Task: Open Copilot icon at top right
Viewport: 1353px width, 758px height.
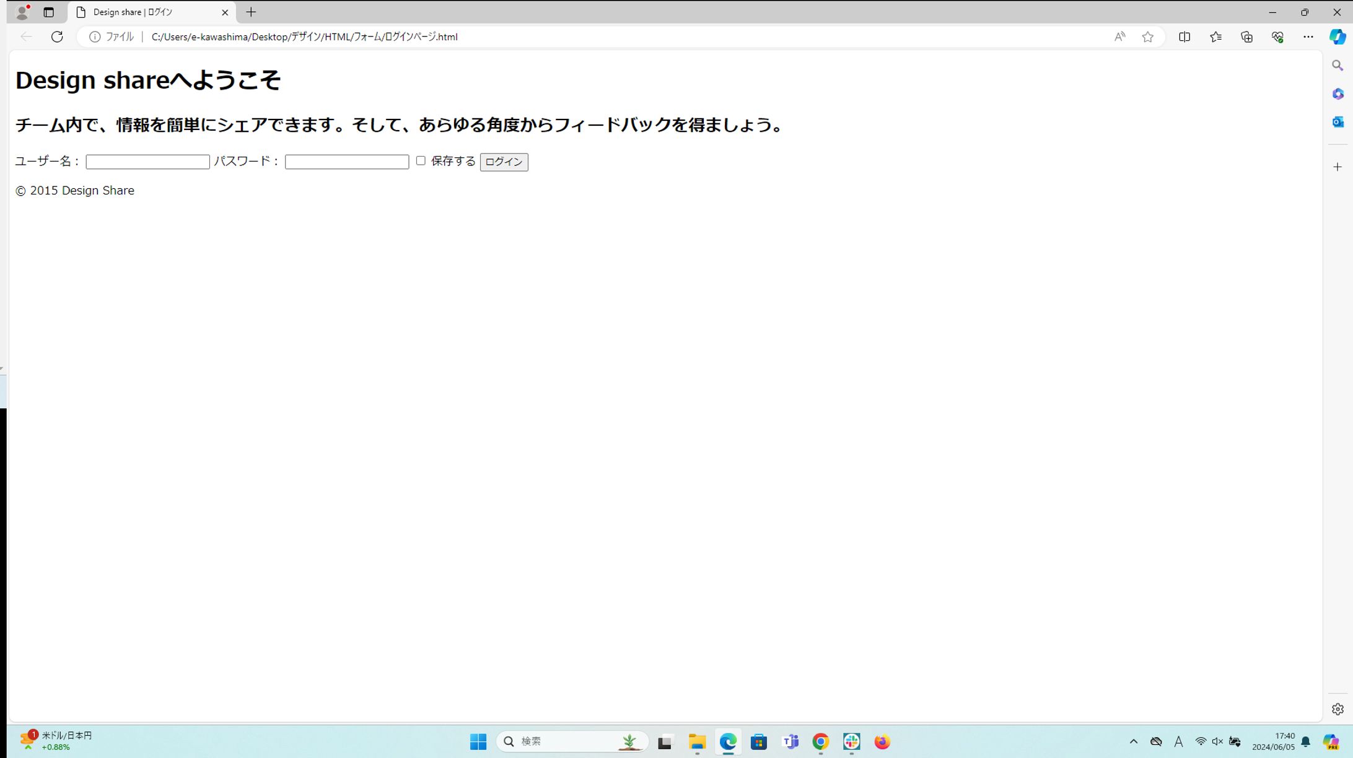Action: point(1337,37)
